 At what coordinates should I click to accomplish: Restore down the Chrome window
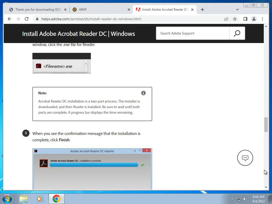[x=253, y=5]
